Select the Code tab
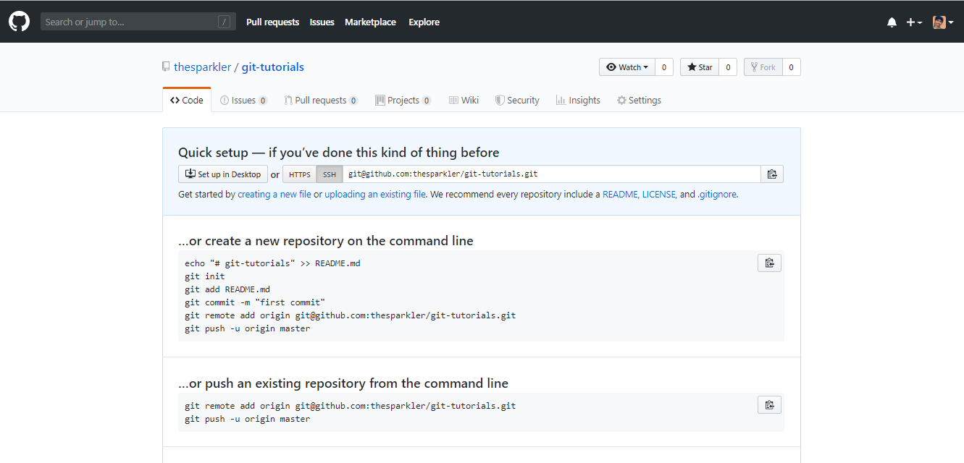 [x=187, y=101]
